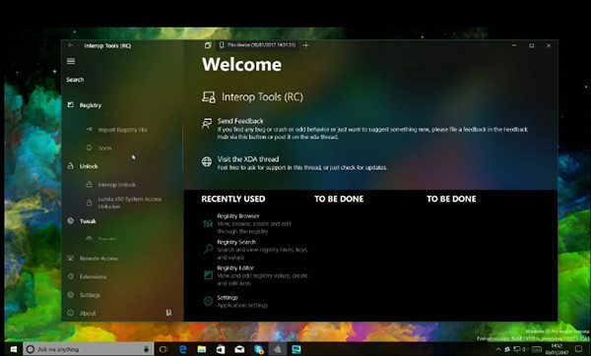The width and height of the screenshot is (591, 356).
Task: Click the Interop Unlock padlock icon
Action: pyautogui.click(x=89, y=185)
